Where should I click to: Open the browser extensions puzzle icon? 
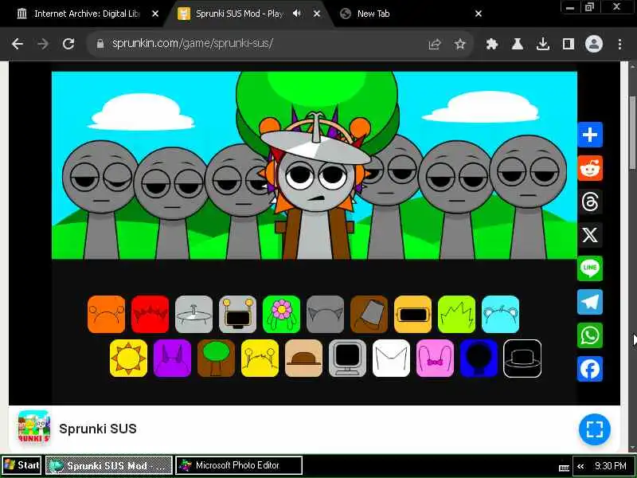coord(492,44)
